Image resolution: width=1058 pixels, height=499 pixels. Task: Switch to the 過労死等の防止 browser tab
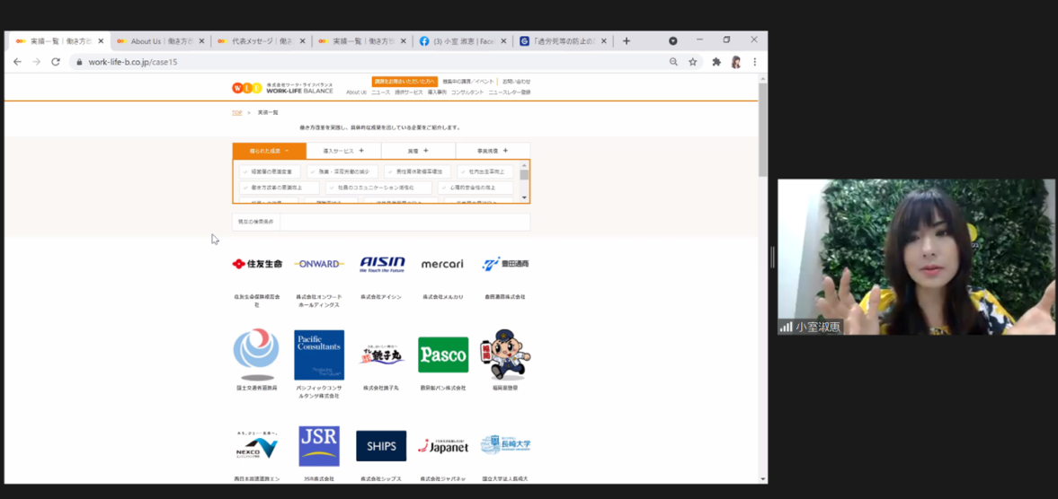564,41
